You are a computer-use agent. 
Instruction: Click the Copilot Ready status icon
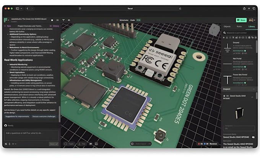pos(6,126)
